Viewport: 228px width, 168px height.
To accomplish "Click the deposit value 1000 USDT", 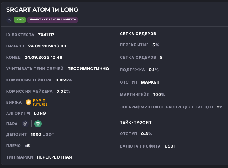I will coord(42,134).
